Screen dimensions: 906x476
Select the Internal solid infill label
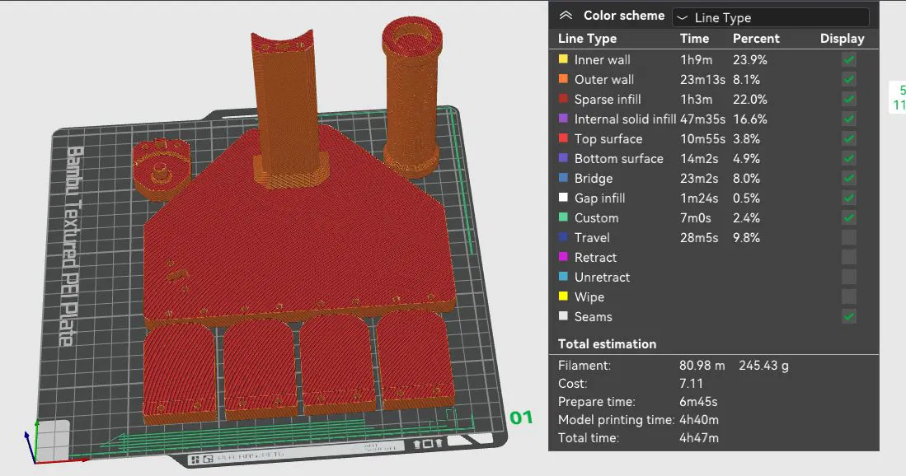coord(625,119)
